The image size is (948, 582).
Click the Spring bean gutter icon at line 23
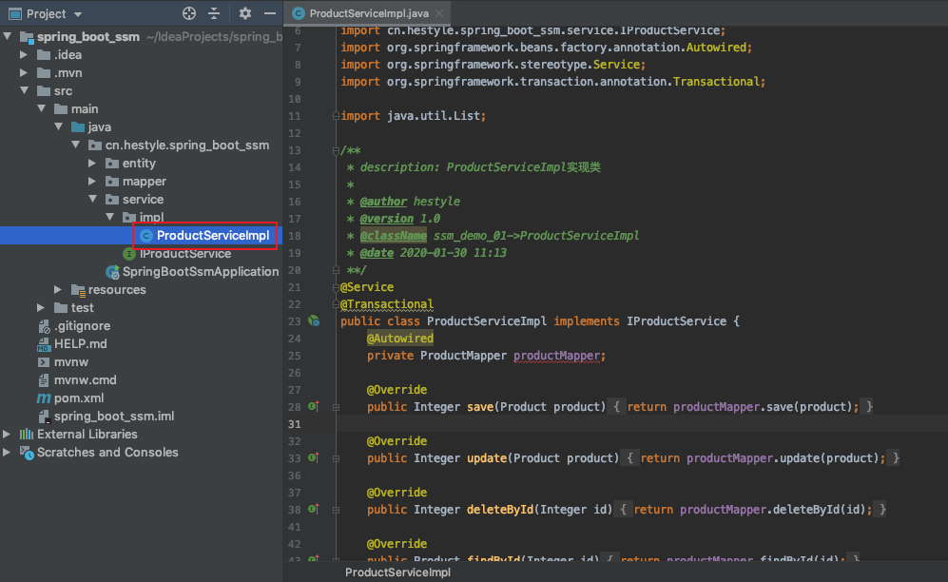[x=314, y=320]
